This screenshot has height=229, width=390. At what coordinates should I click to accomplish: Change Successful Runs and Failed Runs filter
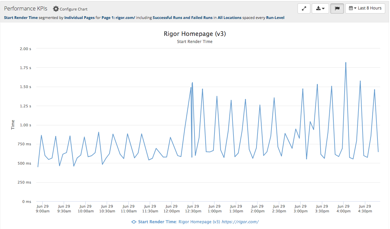[x=183, y=18]
